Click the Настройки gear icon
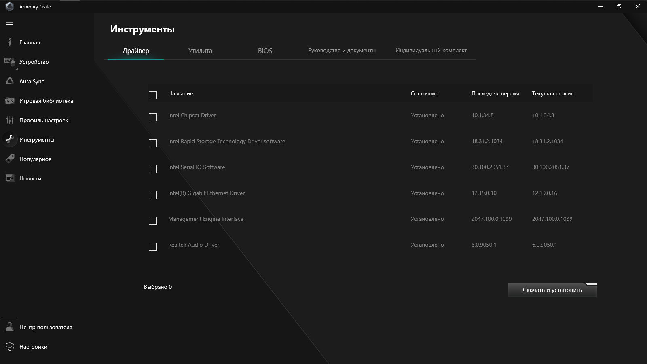The width and height of the screenshot is (647, 364). pos(10,347)
